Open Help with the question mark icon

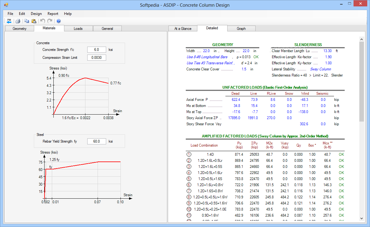pyautogui.click(x=59, y=21)
